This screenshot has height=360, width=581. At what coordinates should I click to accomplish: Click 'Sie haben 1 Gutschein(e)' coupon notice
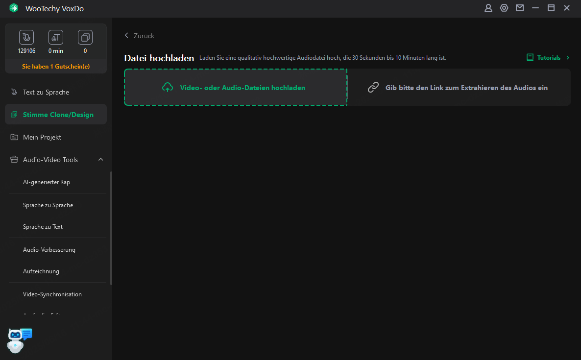(56, 66)
